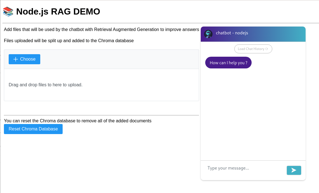The width and height of the screenshot is (319, 193).
Task: Click the 'chatbot - nodejs' header title
Action: tap(232, 33)
